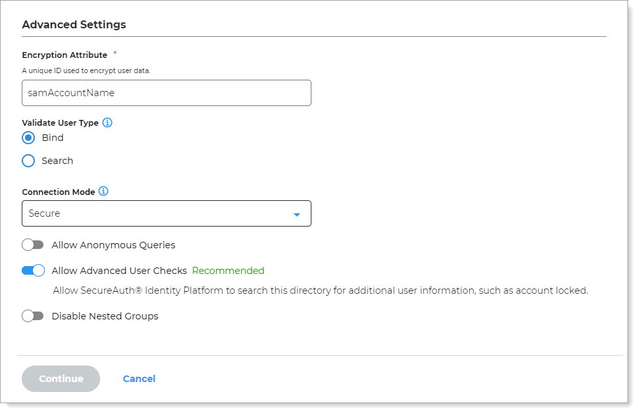Choose the Search radio button
The image size is (638, 413).
click(28, 161)
